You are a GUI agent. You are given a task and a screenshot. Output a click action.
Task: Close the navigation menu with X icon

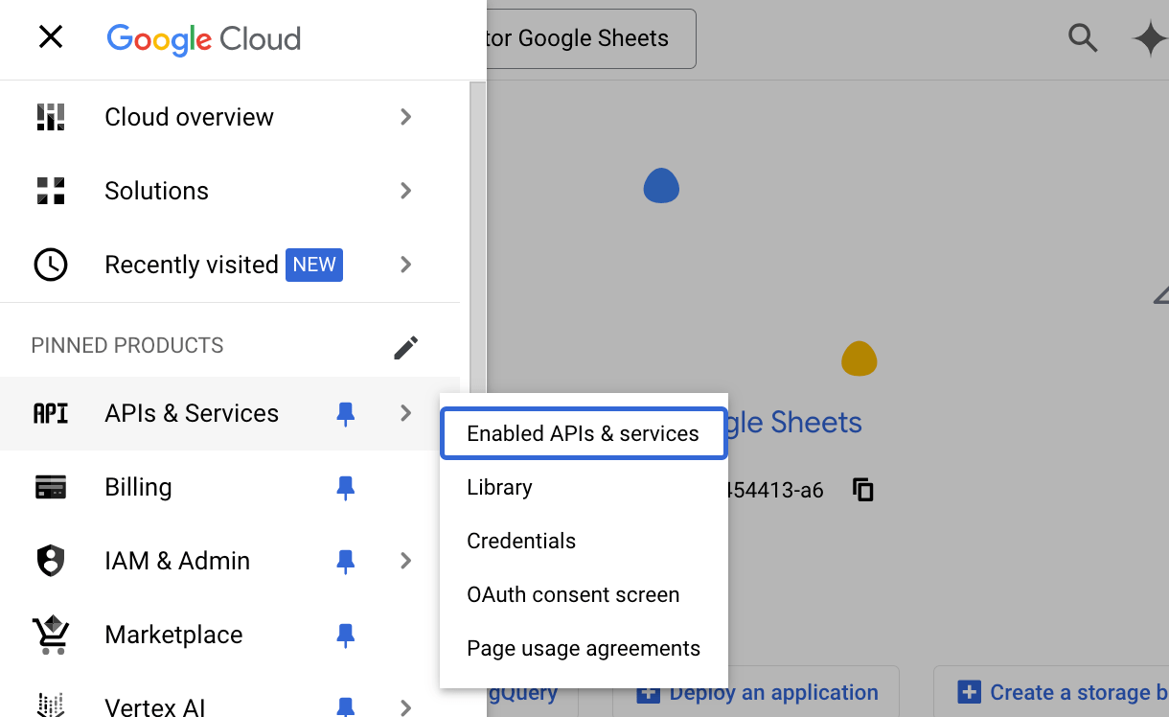[x=50, y=37]
